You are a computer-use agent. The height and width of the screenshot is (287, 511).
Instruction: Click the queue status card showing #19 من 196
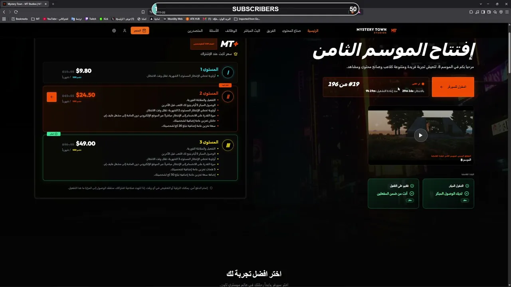pyautogui.click(x=376, y=87)
